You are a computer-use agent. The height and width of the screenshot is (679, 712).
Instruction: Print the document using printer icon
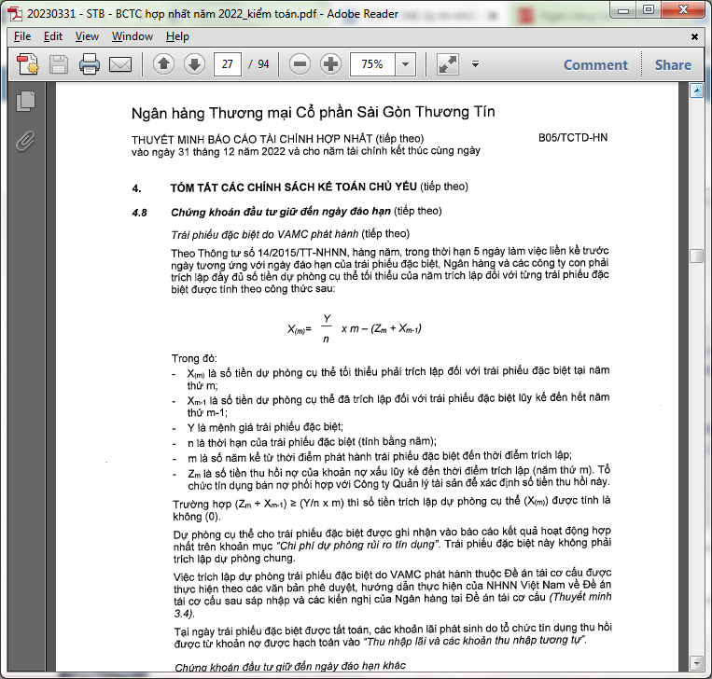point(90,64)
